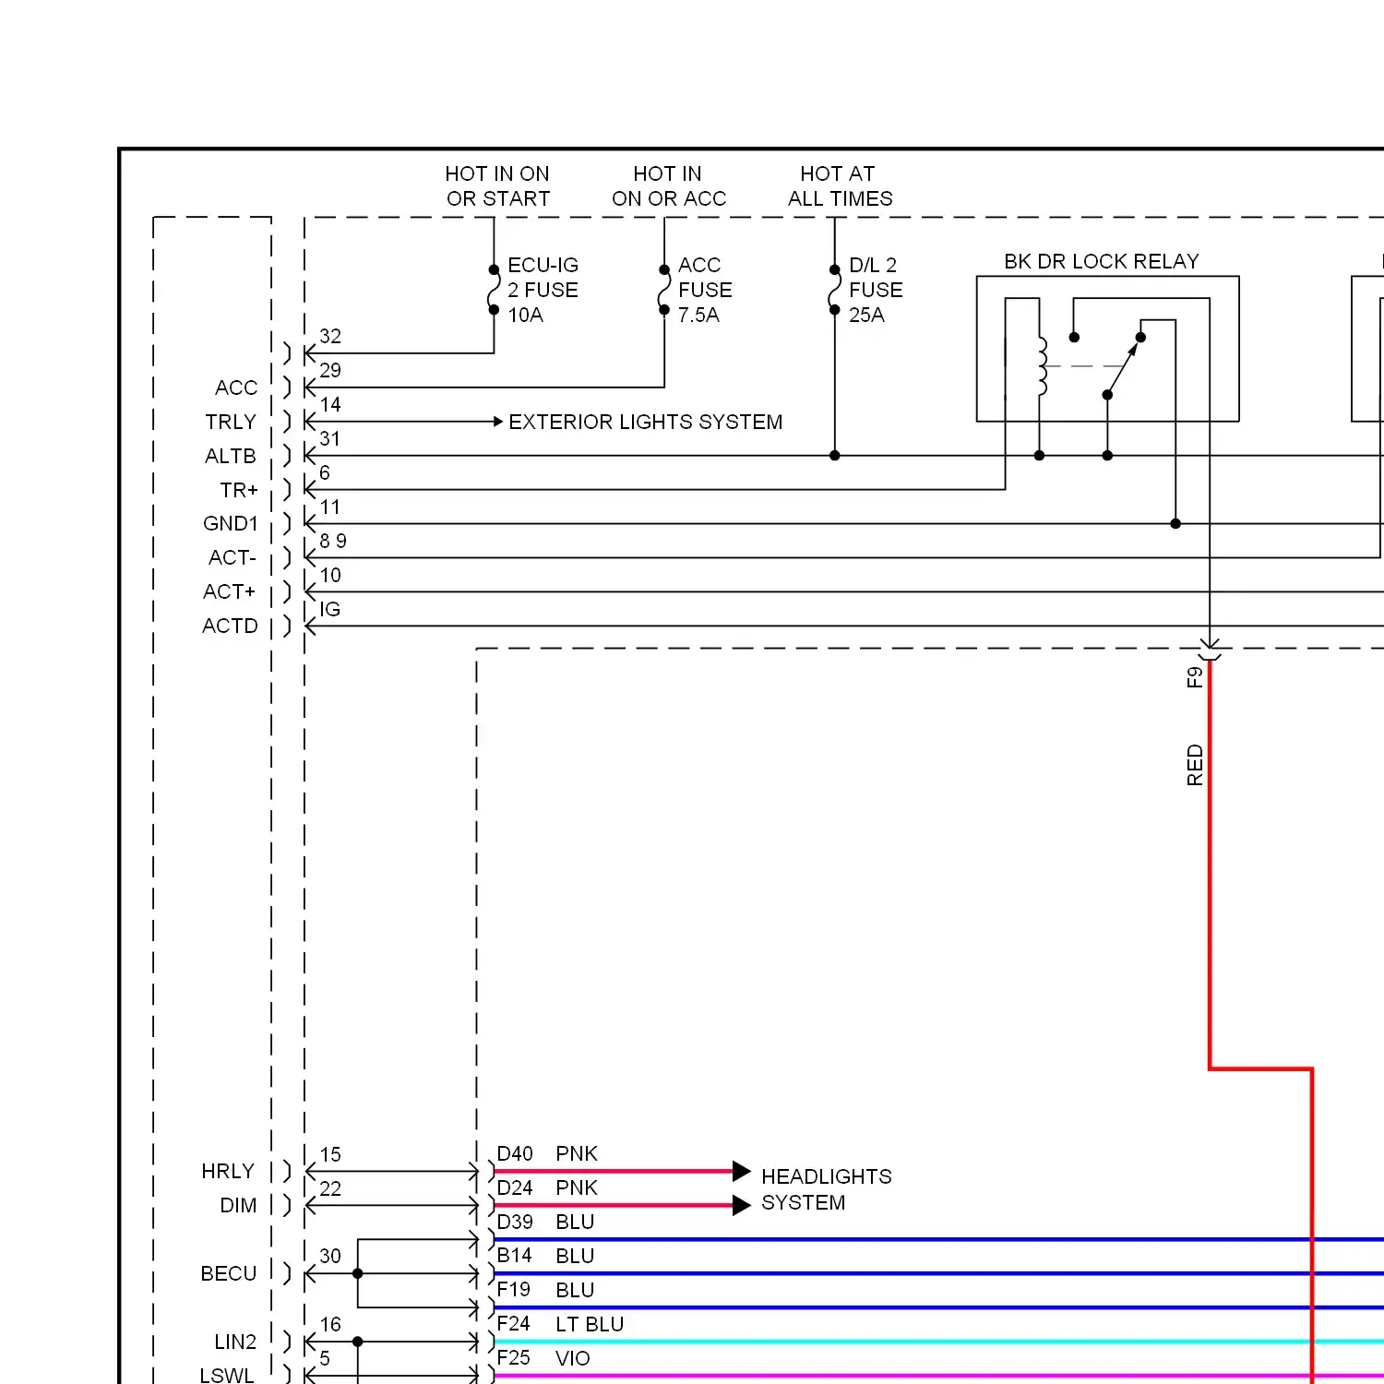The width and height of the screenshot is (1384, 1384).
Task: Click the ACT+ terminal label
Action: 230,591
